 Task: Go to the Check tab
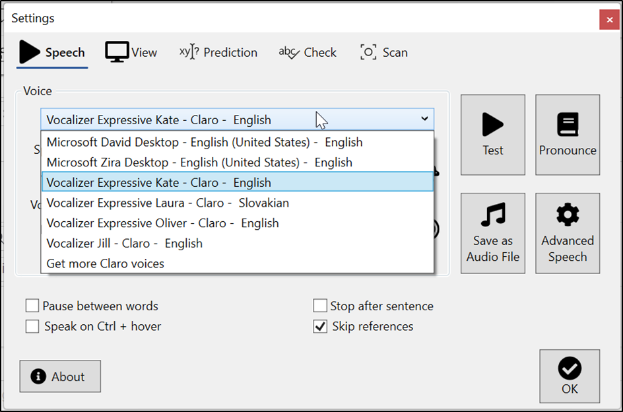(308, 52)
